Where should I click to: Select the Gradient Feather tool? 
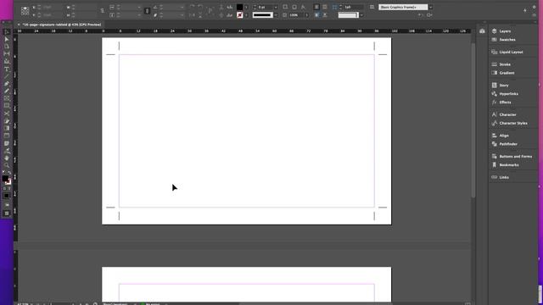(7, 136)
